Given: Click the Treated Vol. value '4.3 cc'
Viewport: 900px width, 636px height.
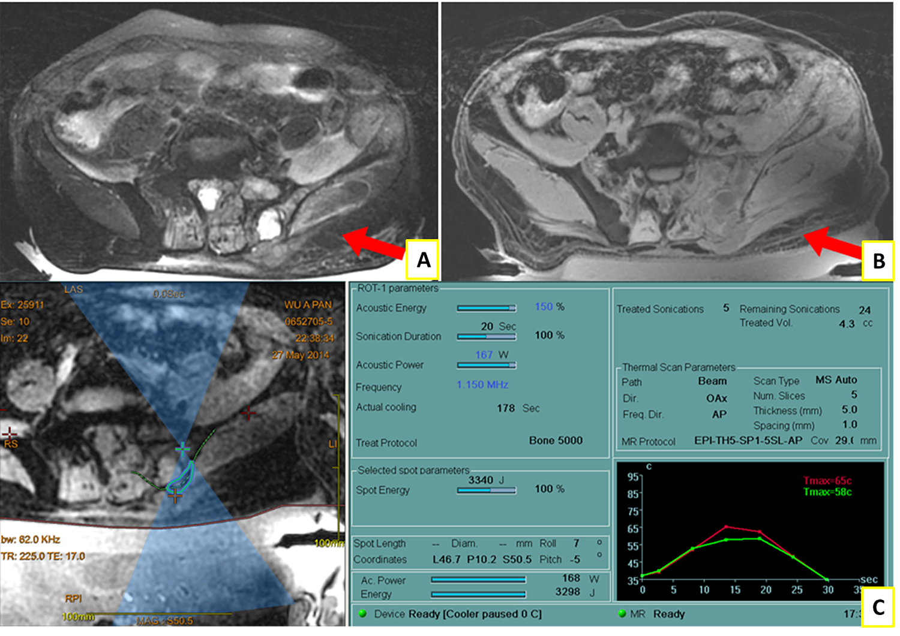Looking at the screenshot, I should [x=856, y=324].
